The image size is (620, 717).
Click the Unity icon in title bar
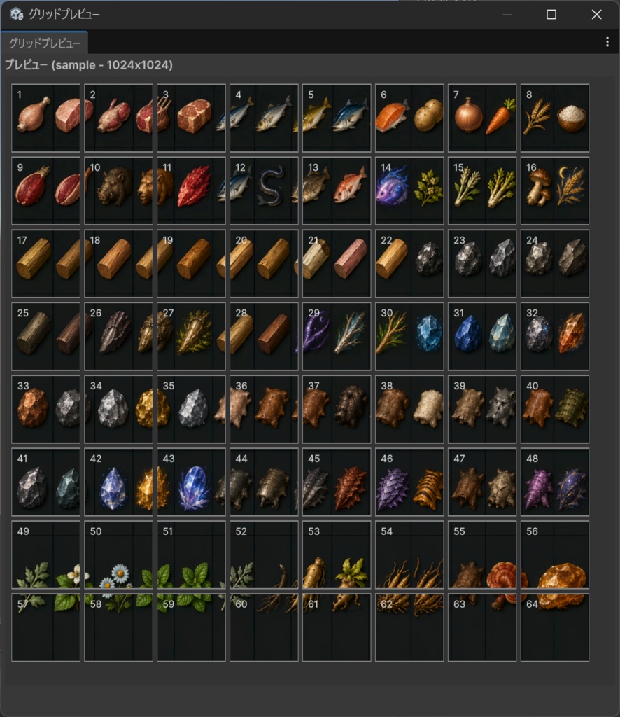pos(17,14)
